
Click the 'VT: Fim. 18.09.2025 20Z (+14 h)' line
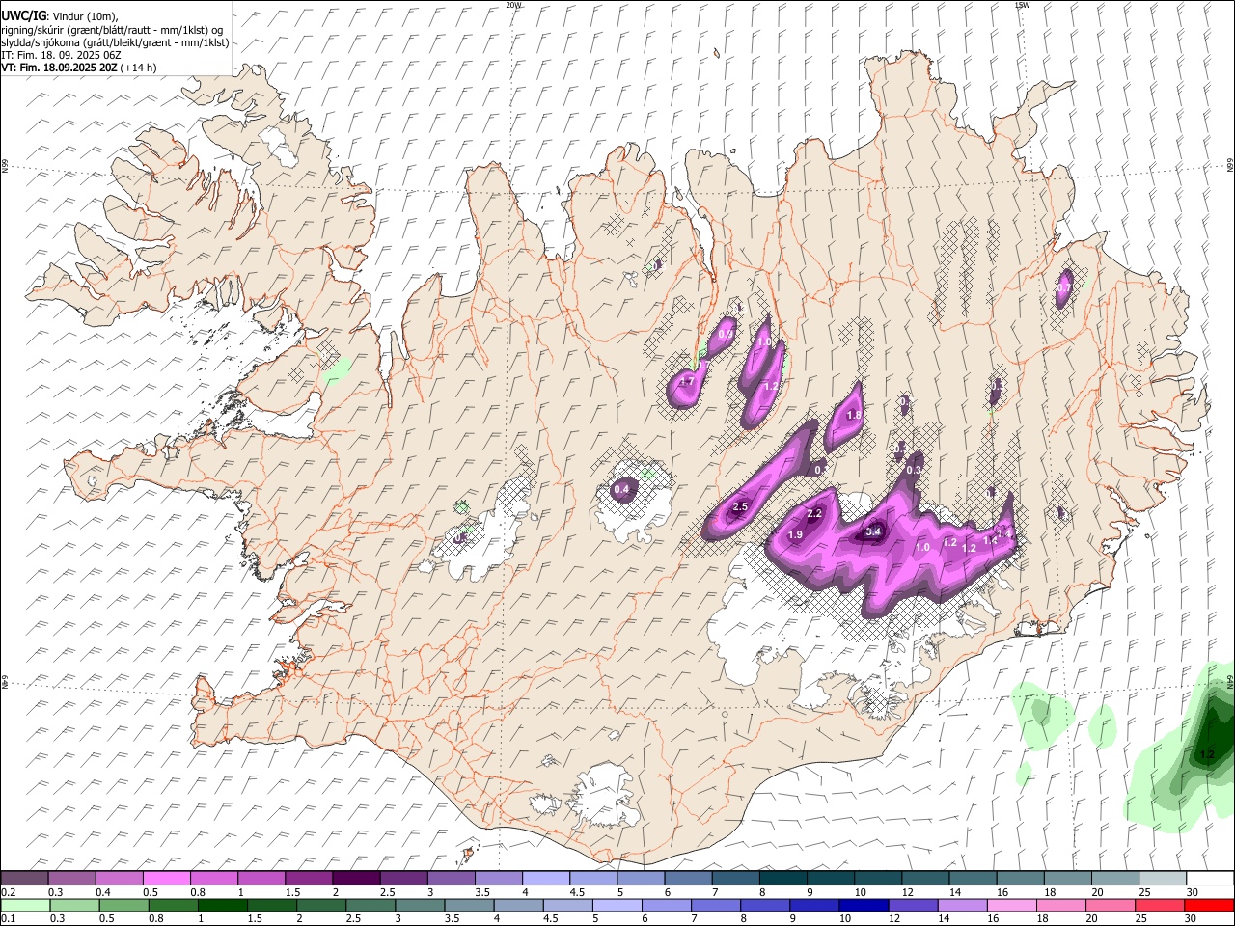tap(79, 68)
